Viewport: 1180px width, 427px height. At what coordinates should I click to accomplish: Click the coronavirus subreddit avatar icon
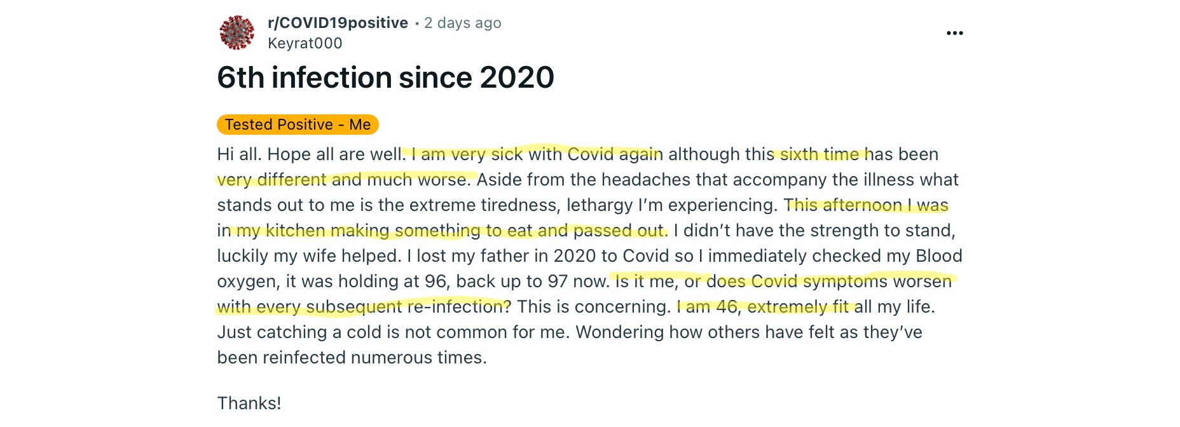[237, 32]
